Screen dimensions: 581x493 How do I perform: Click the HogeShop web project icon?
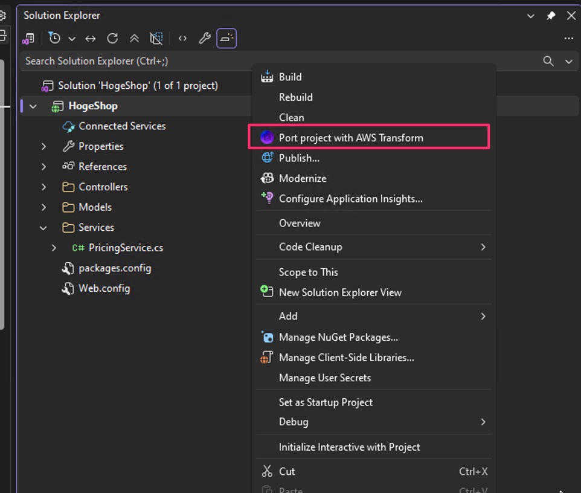[57, 107]
